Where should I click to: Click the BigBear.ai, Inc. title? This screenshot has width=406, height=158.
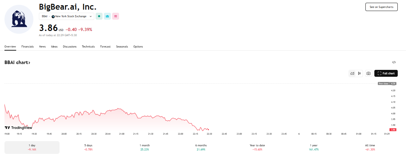(x=67, y=7)
